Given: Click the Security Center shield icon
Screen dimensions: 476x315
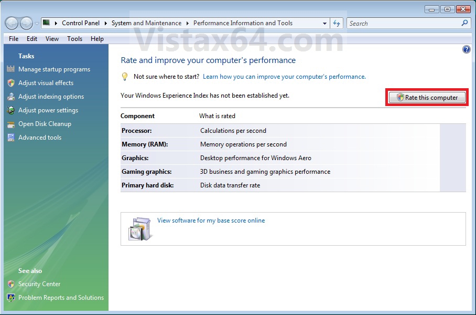Looking at the screenshot, I should pyautogui.click(x=11, y=284).
